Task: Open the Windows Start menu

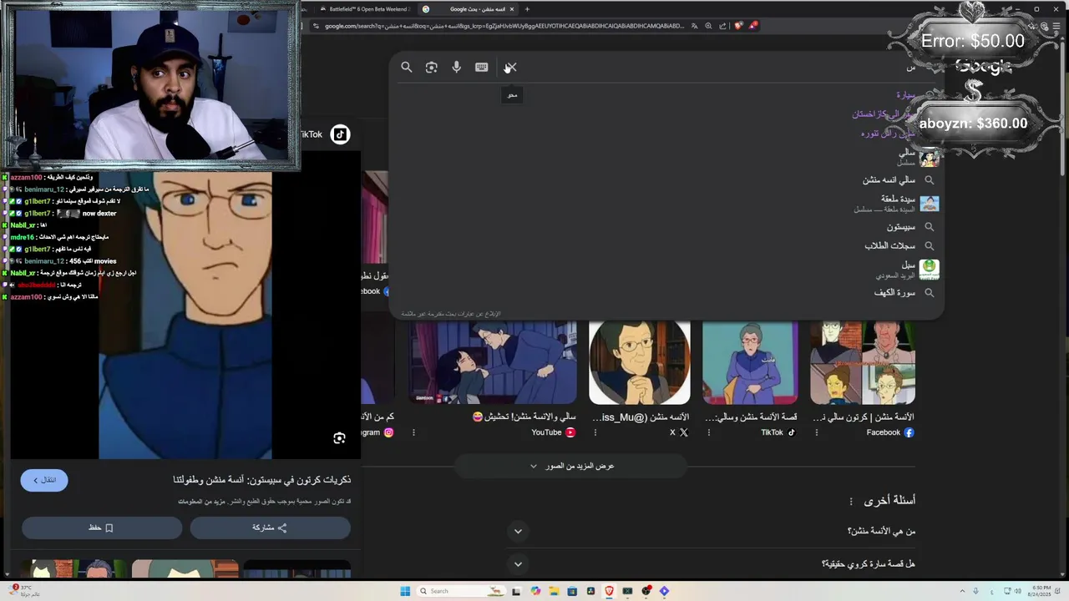Action: (405, 591)
